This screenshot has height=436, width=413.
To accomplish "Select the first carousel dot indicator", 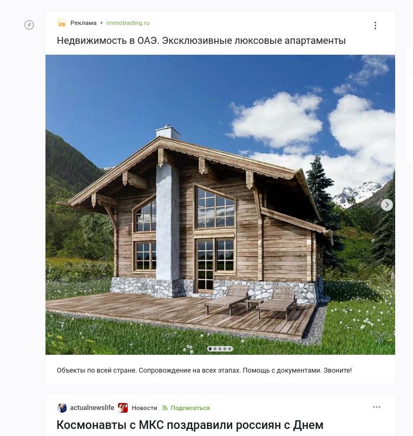I will 211,349.
